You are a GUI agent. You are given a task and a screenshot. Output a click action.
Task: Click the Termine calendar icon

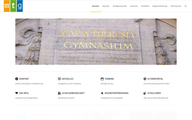click(x=102, y=79)
